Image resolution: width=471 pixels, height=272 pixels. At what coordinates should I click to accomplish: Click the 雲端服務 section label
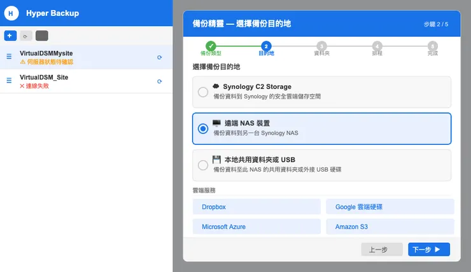[204, 191]
